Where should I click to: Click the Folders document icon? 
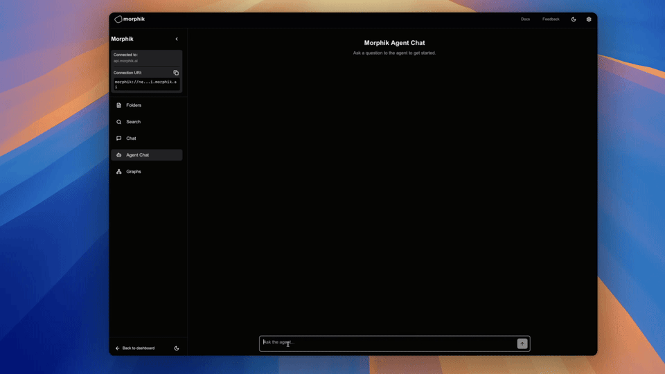click(118, 105)
